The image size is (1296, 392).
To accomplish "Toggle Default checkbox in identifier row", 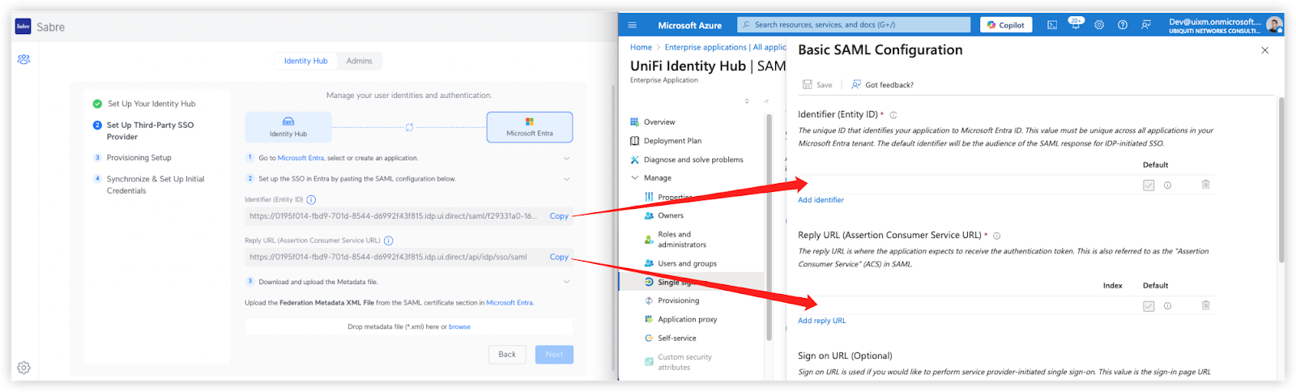I will tap(1149, 185).
